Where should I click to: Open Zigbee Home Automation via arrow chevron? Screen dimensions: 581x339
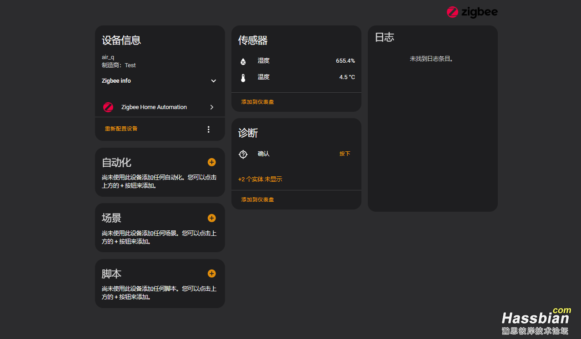click(212, 107)
